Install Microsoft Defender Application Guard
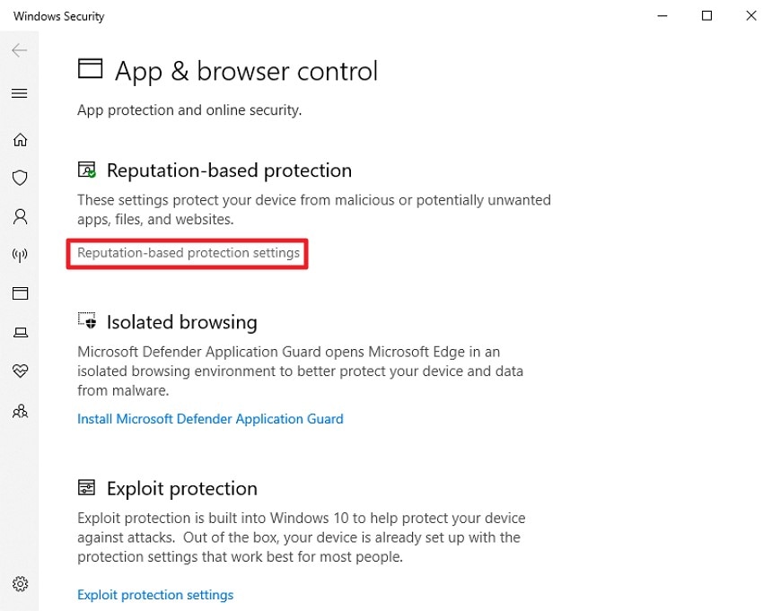 tap(210, 418)
